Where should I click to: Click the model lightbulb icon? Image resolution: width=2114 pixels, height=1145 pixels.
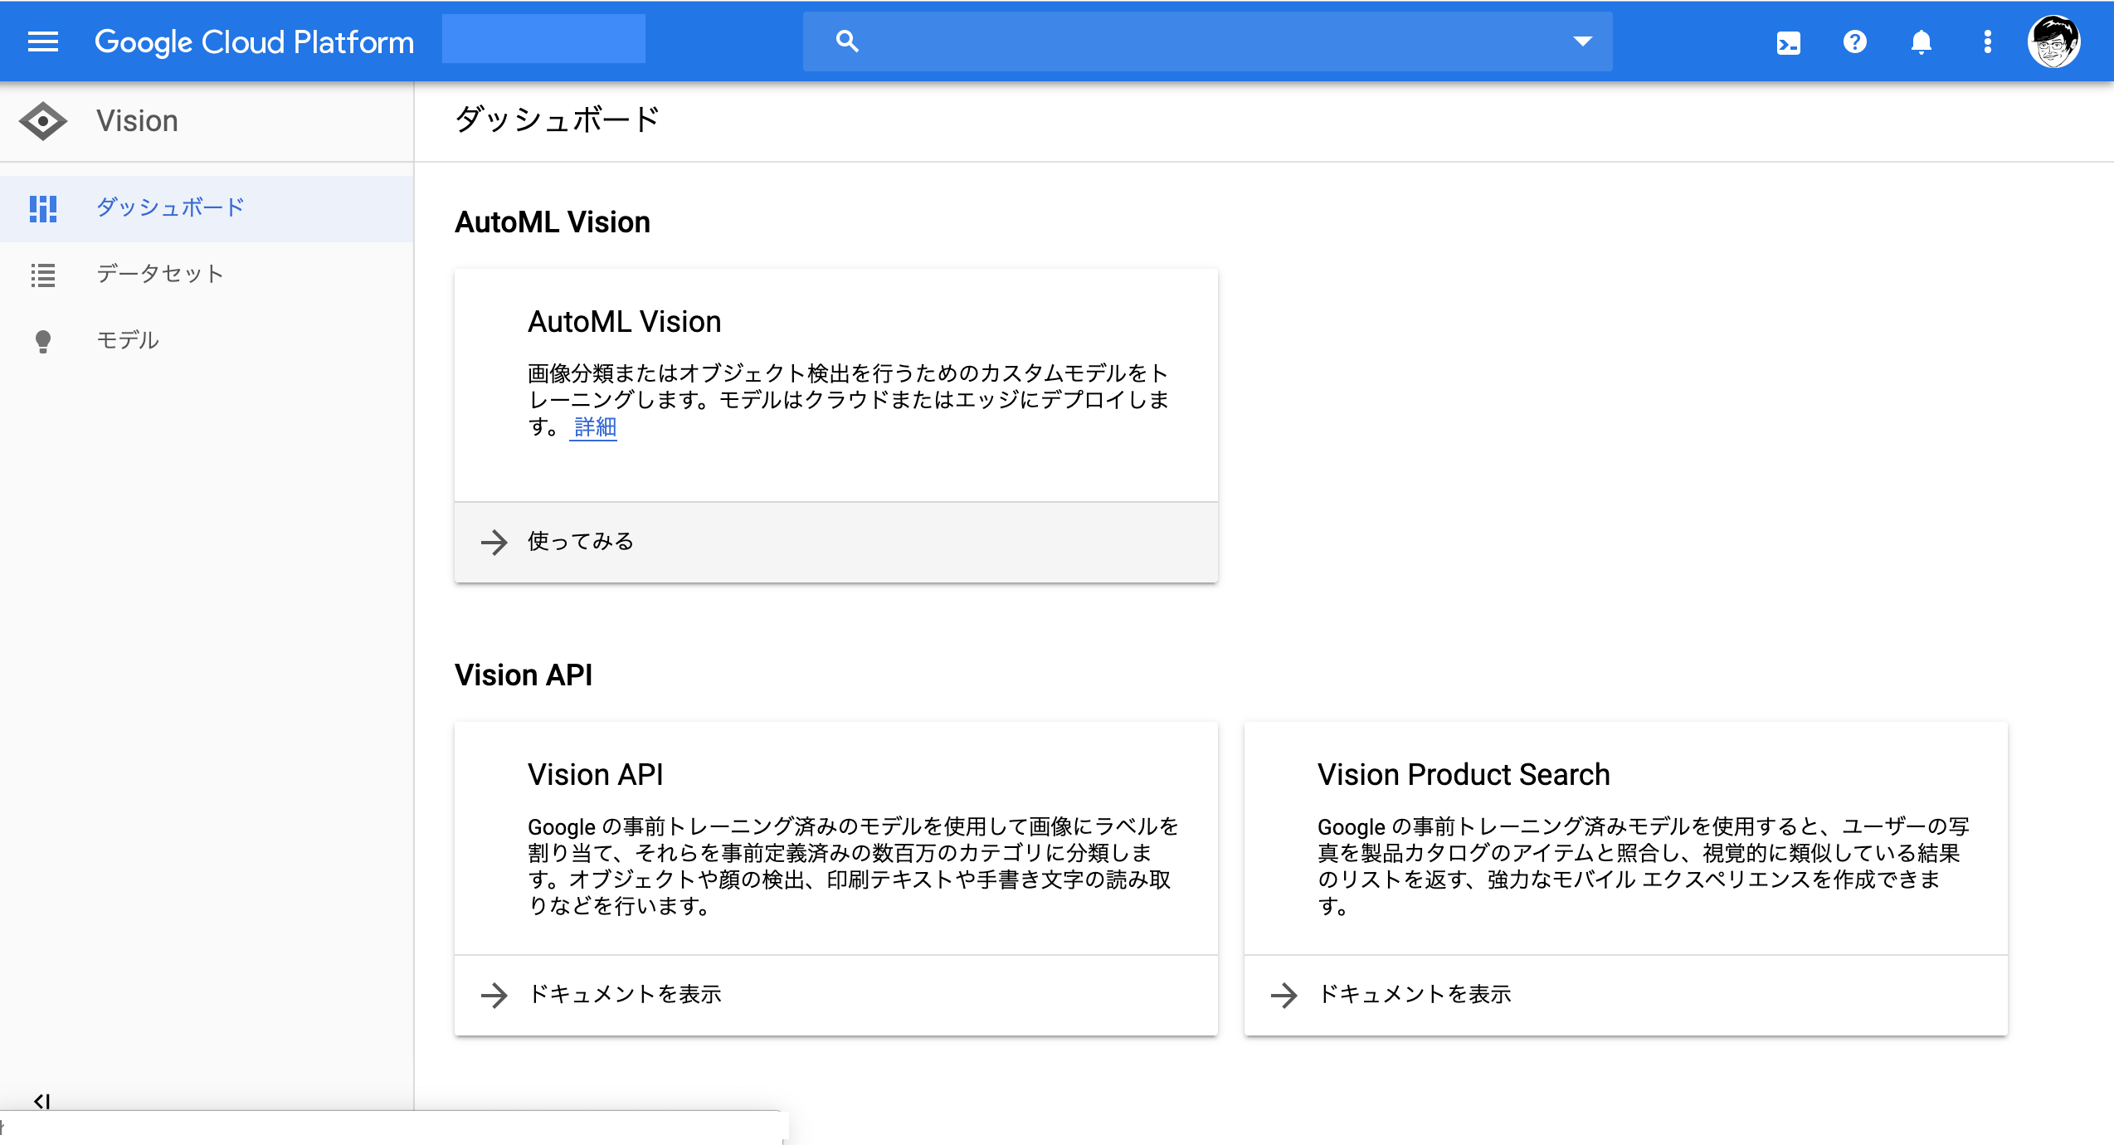coord(43,341)
